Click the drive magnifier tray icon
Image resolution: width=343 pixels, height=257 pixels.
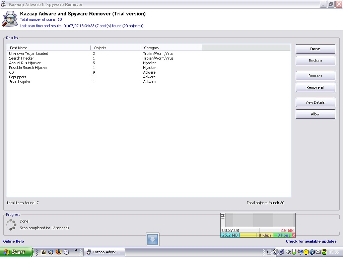point(288,252)
